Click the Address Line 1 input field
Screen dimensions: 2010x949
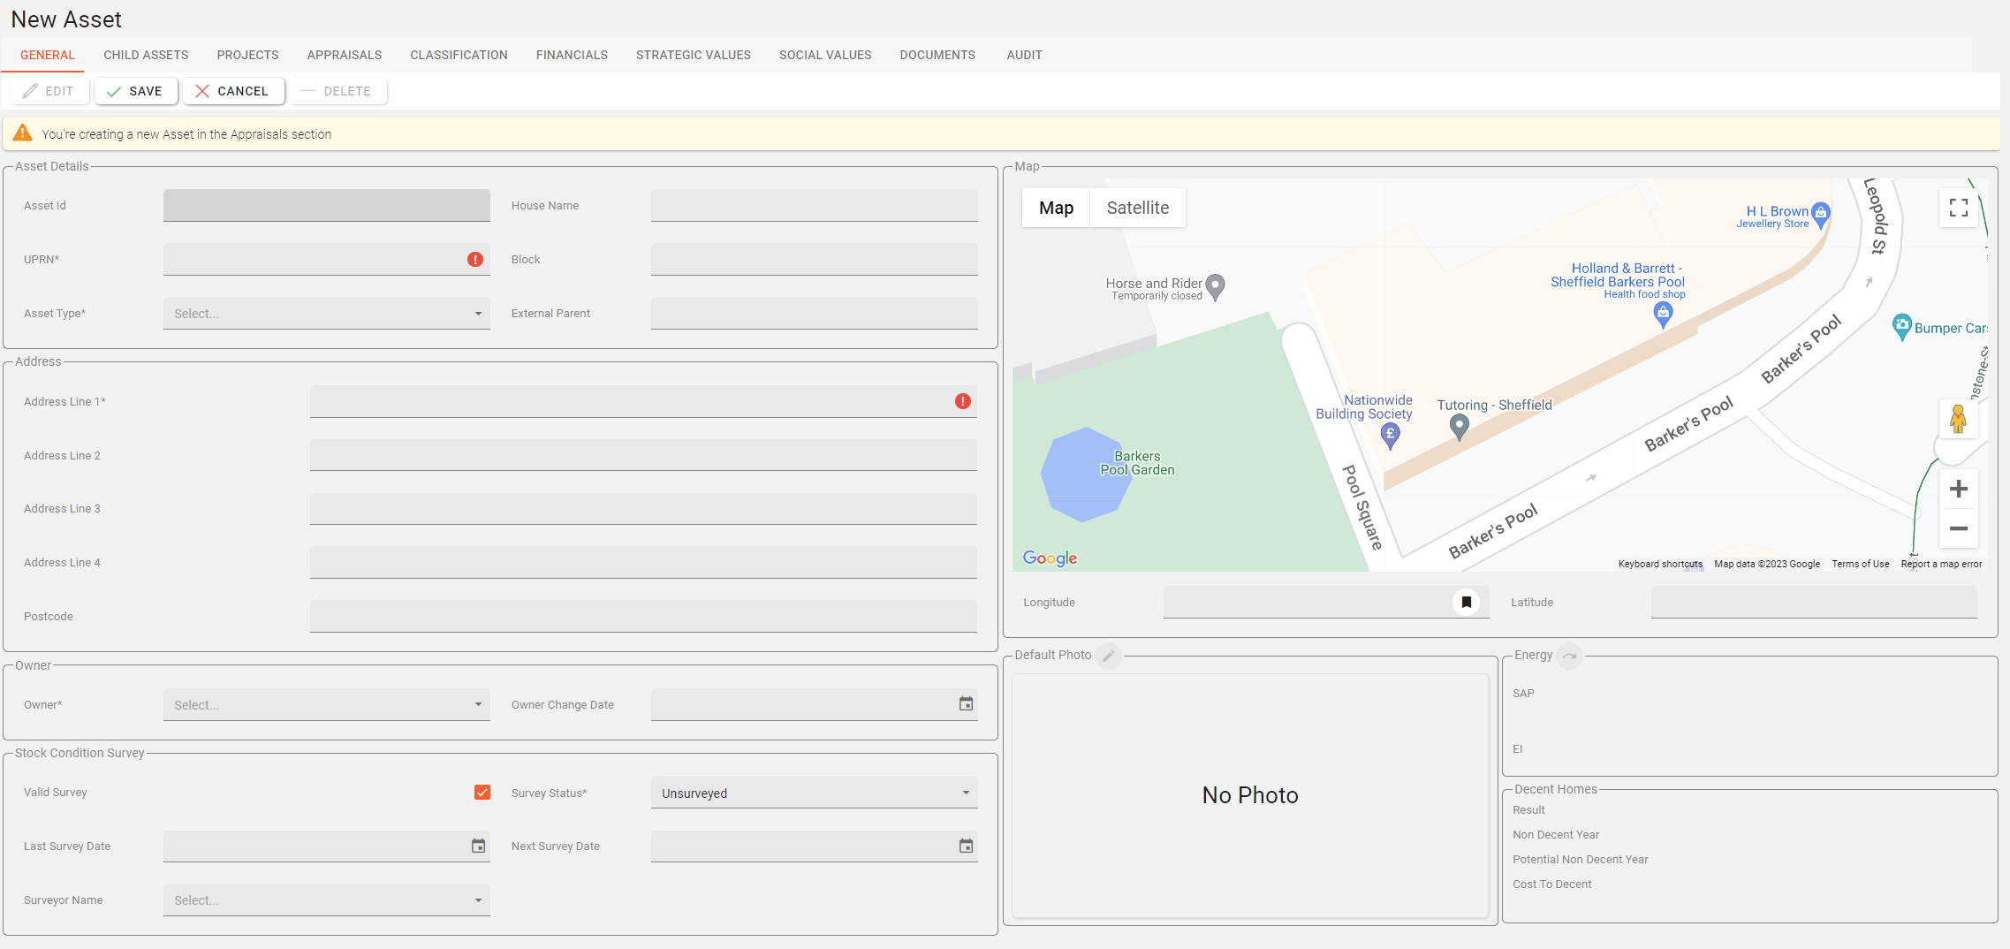(x=629, y=402)
